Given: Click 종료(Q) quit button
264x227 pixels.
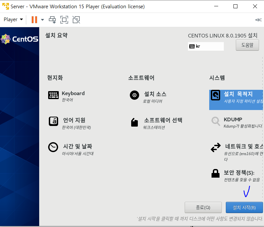Looking at the screenshot, I should (x=203, y=207).
